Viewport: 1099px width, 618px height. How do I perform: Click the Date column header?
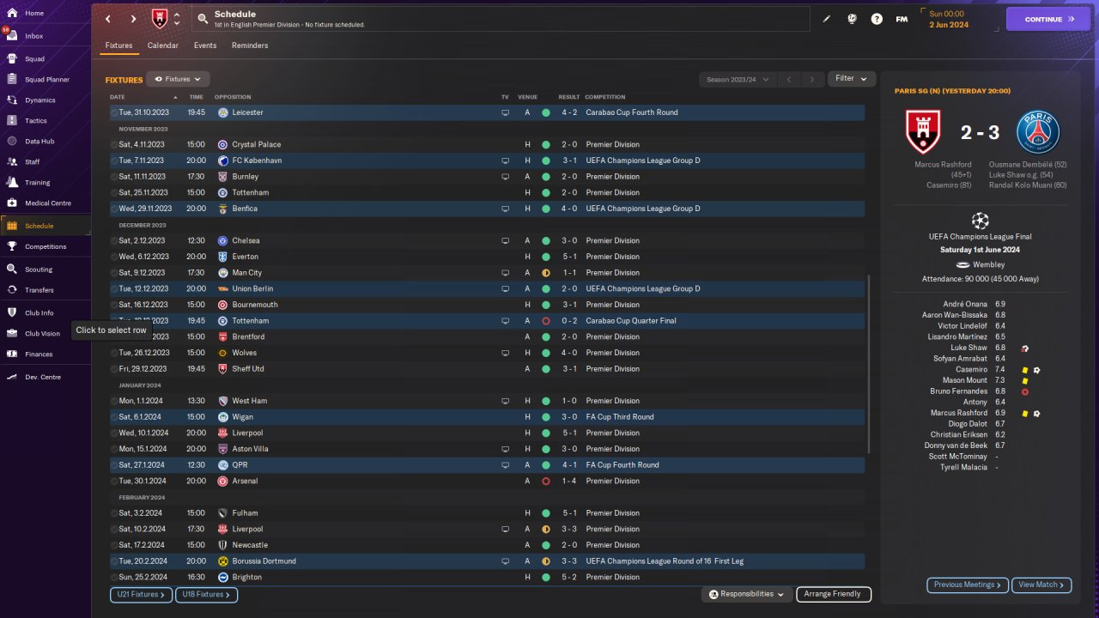click(x=118, y=97)
